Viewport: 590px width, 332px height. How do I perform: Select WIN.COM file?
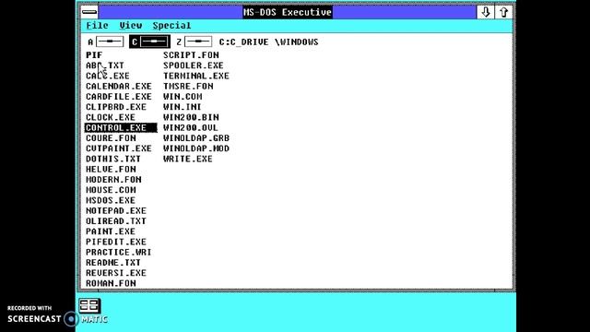point(183,97)
